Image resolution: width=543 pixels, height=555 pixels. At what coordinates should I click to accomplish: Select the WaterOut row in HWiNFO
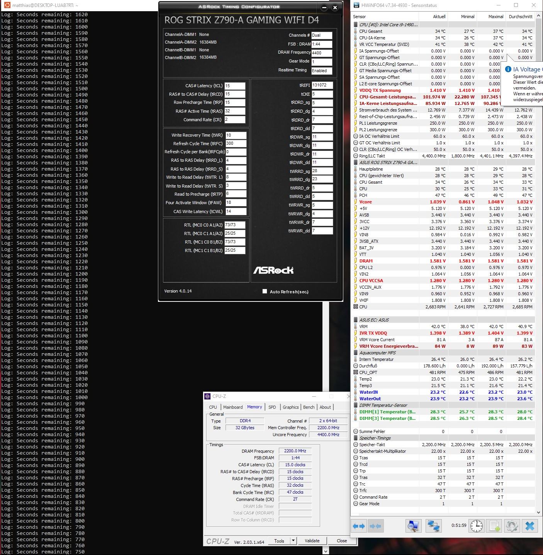tap(443, 399)
